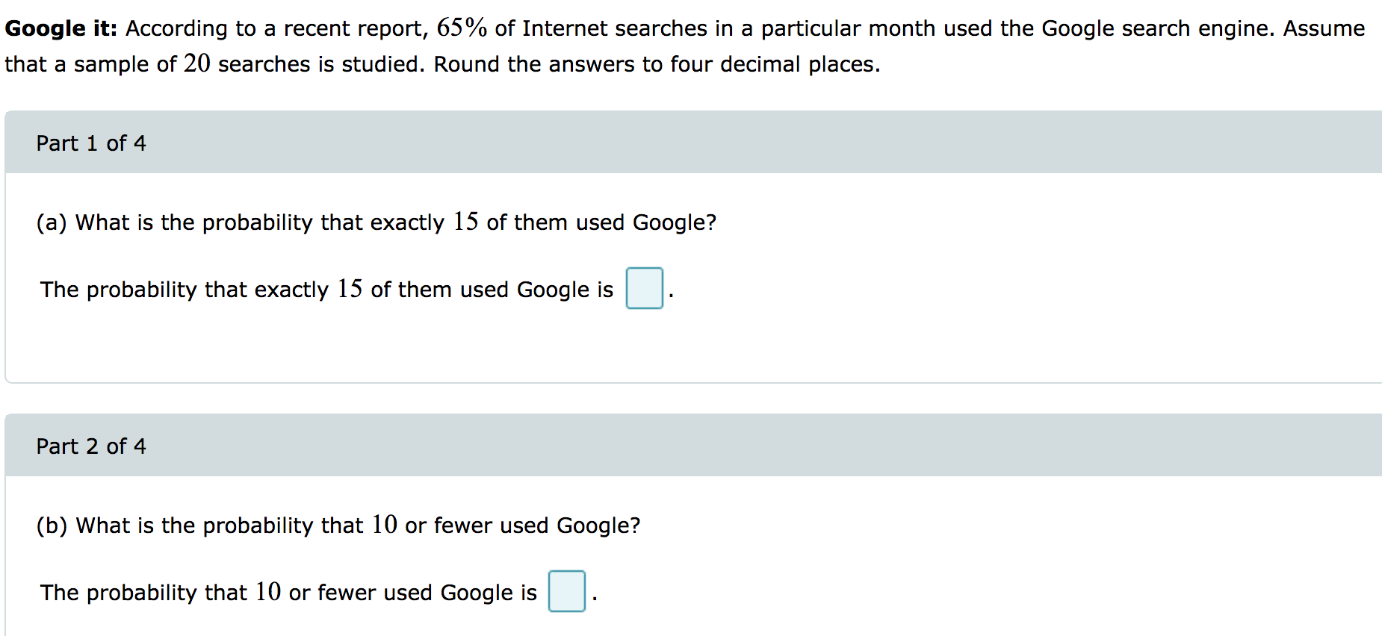Screen dimensions: 1382x636
Task: Click the label Part 2 of 4
Action: [x=91, y=446]
